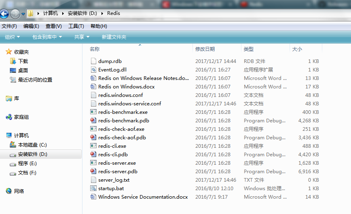Select the EventLog.dll file icon

93,69
